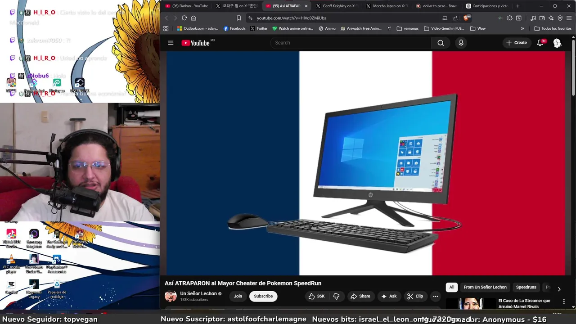Screen dimensions: 576x324
Task: Go to browser home page icon
Action: (x=193, y=18)
